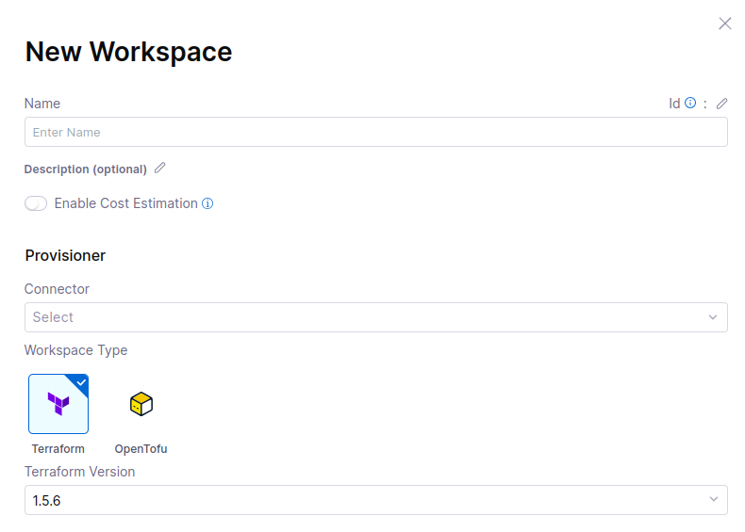The width and height of the screenshot is (745, 532).
Task: Click the blue checkmark on Terraform card
Action: [81, 381]
